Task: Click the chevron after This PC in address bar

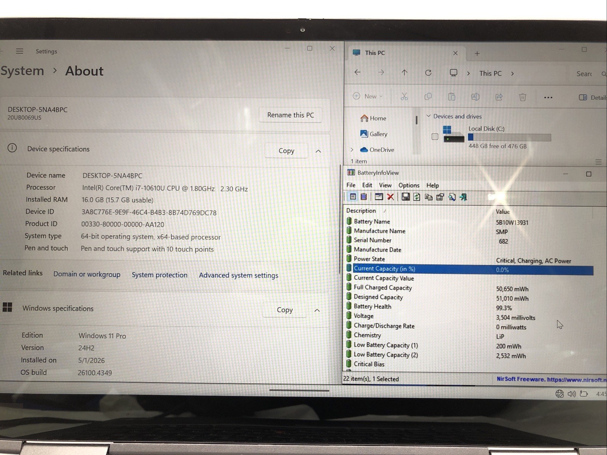Action: [512, 74]
